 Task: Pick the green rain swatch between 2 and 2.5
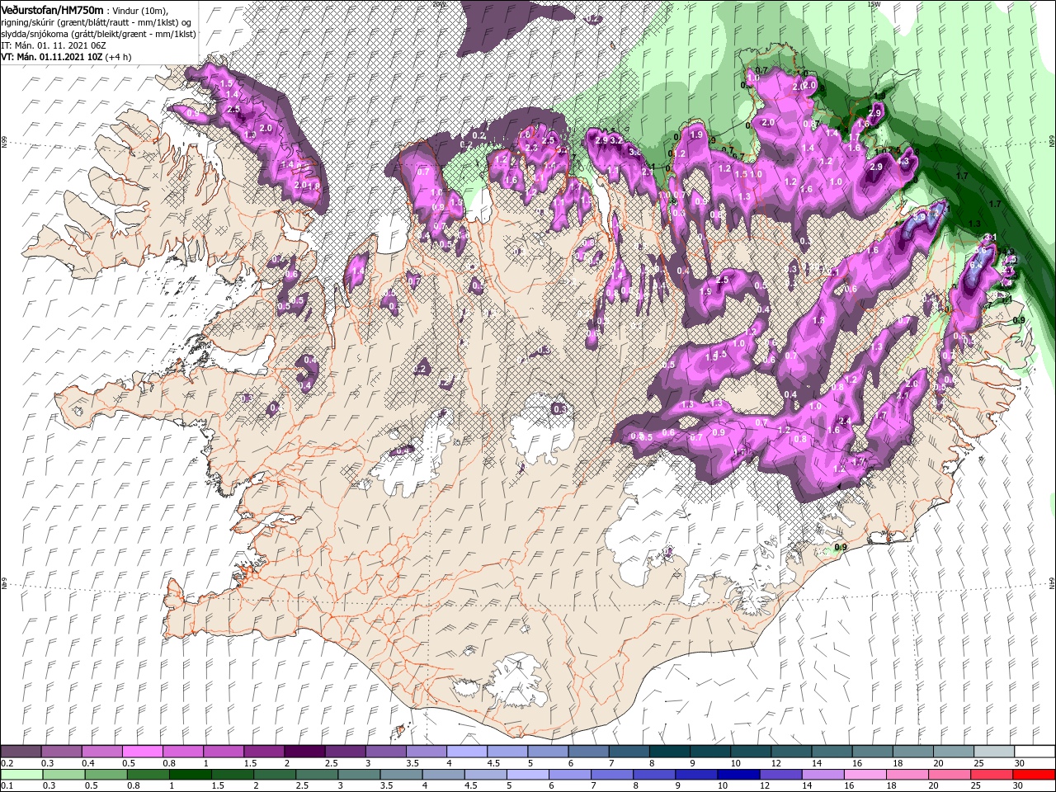[x=275, y=775]
